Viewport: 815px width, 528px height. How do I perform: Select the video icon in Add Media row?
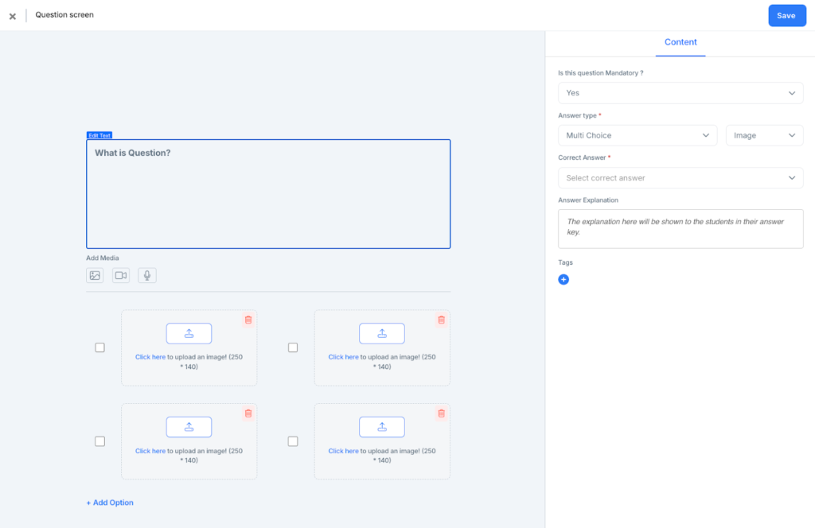click(120, 275)
